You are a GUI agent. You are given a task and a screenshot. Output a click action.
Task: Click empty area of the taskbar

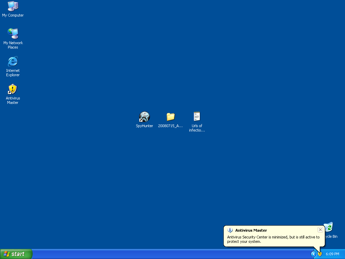168,254
